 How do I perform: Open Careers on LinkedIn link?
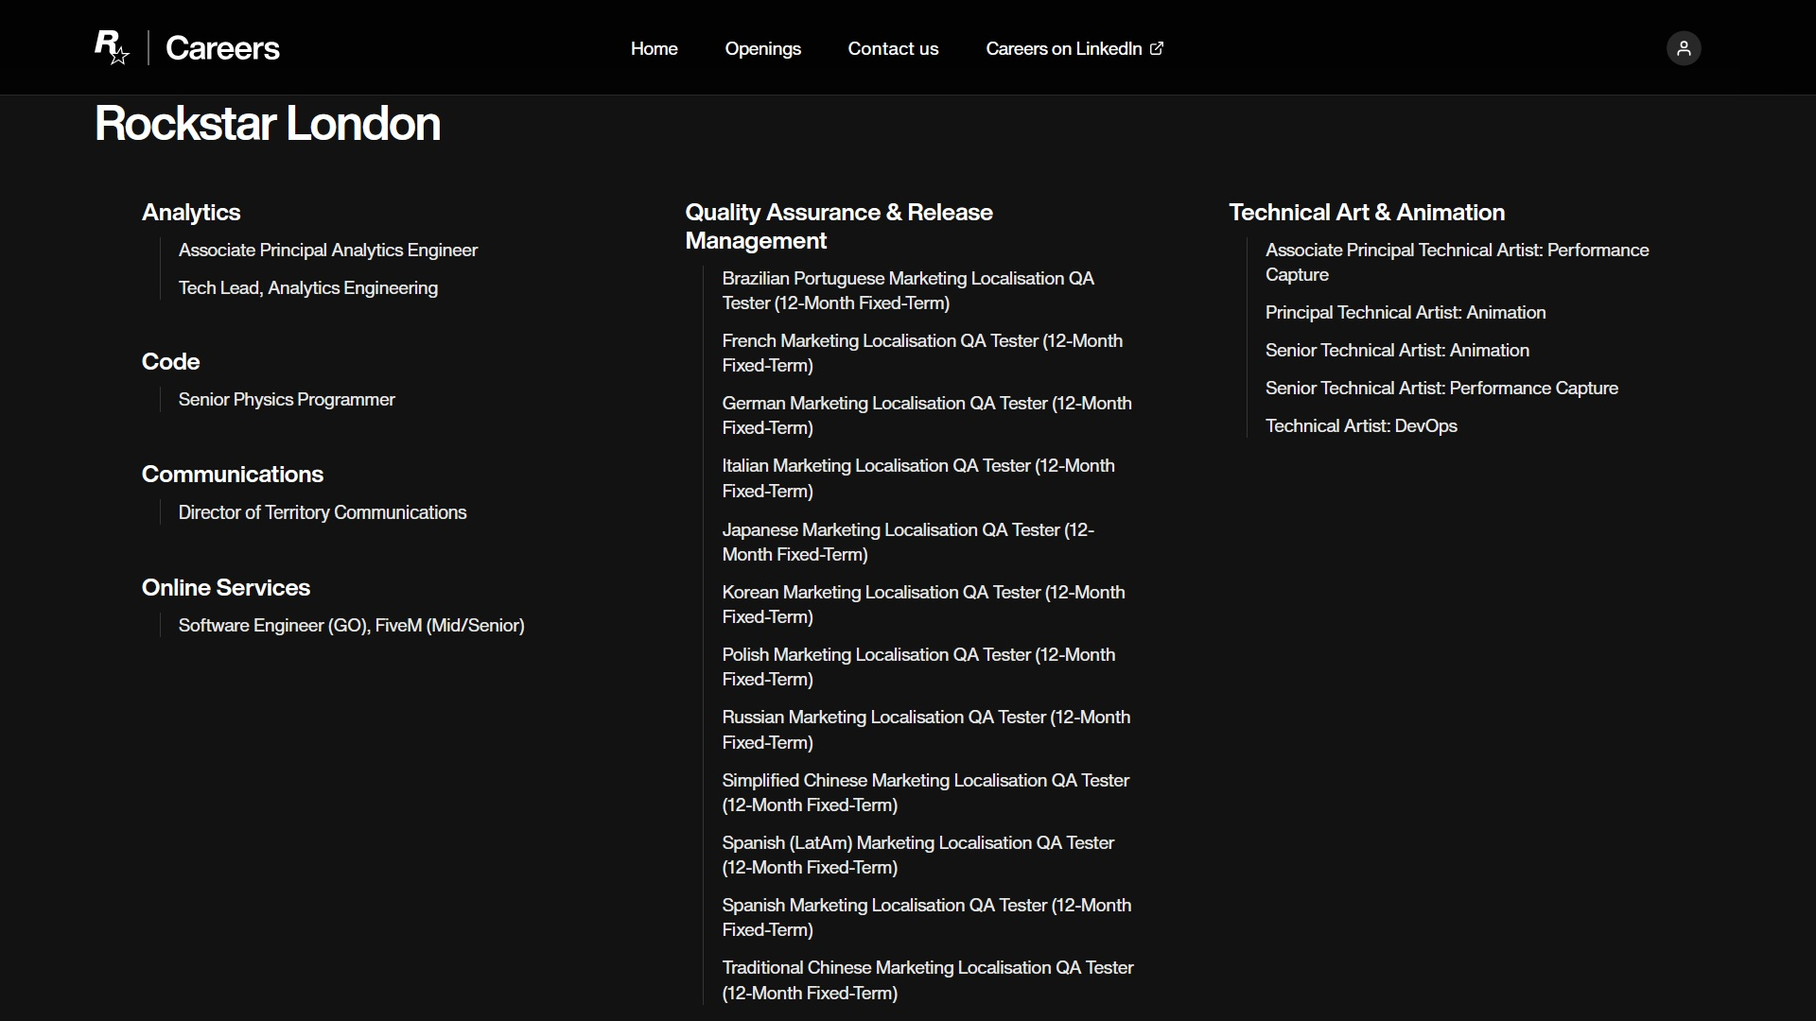pos(1063,48)
